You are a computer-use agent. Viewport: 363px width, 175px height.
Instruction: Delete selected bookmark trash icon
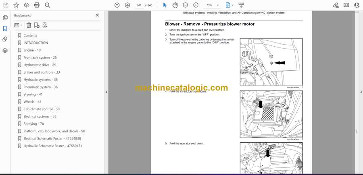pos(29,25)
